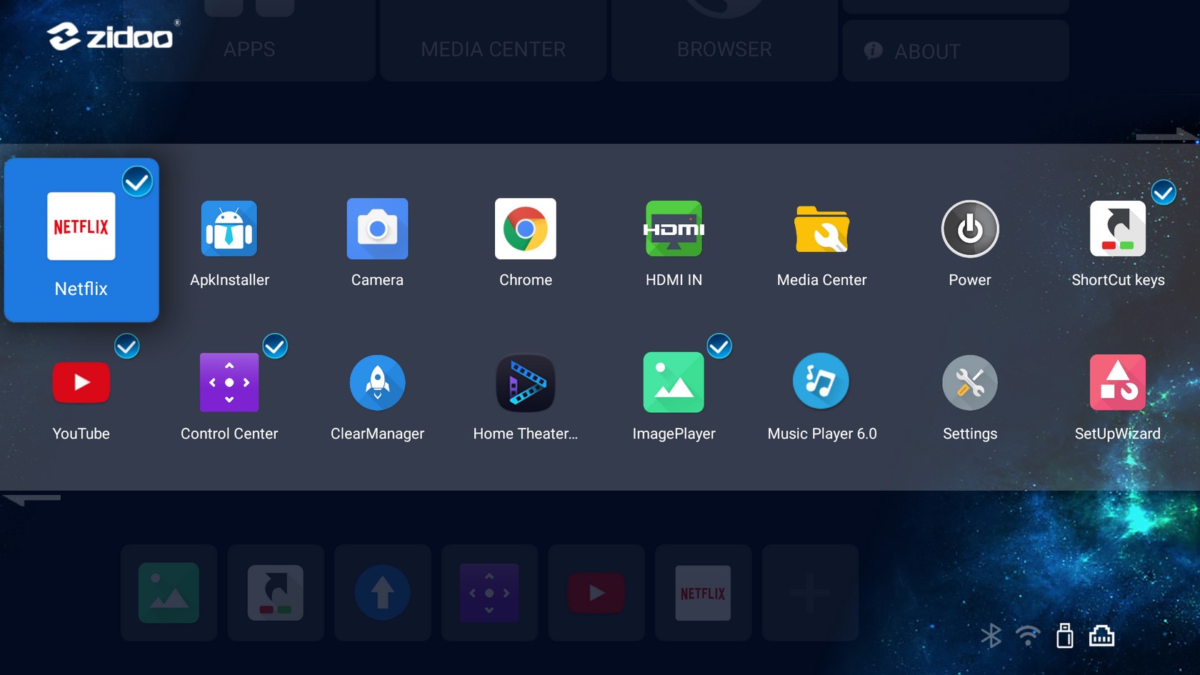Click the USB storage status icon
The width and height of the screenshot is (1200, 675).
[1065, 635]
